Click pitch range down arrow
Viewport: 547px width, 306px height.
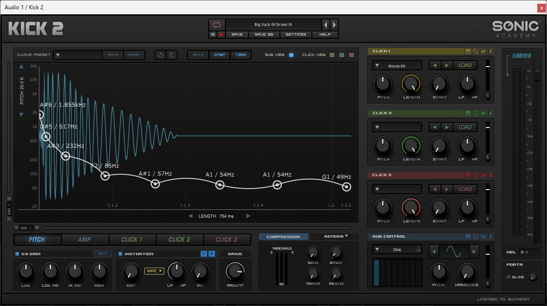coord(21,115)
